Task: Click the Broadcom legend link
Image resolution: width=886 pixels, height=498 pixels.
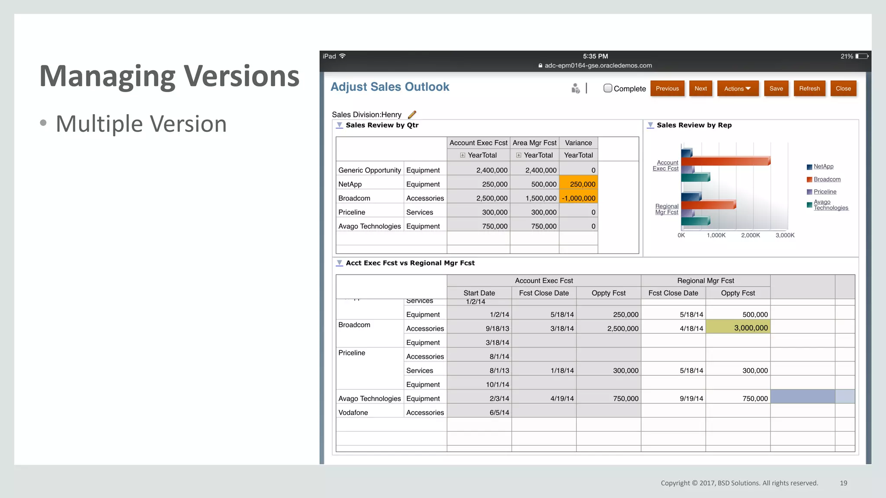Action: pos(827,179)
